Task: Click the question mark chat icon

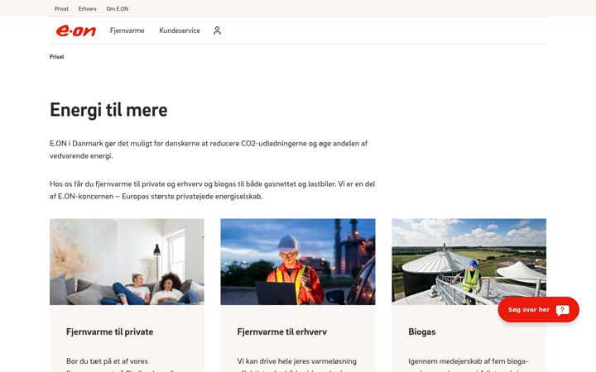Action: (x=562, y=310)
